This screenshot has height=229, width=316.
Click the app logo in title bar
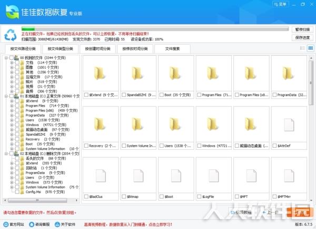[12, 12]
